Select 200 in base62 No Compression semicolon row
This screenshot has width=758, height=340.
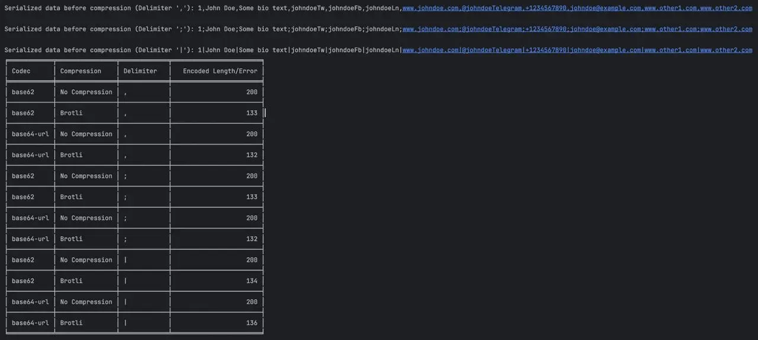(252, 176)
